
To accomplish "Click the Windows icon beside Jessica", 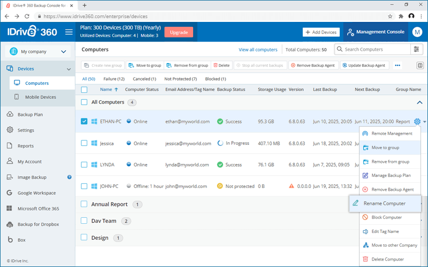I will click(x=94, y=143).
